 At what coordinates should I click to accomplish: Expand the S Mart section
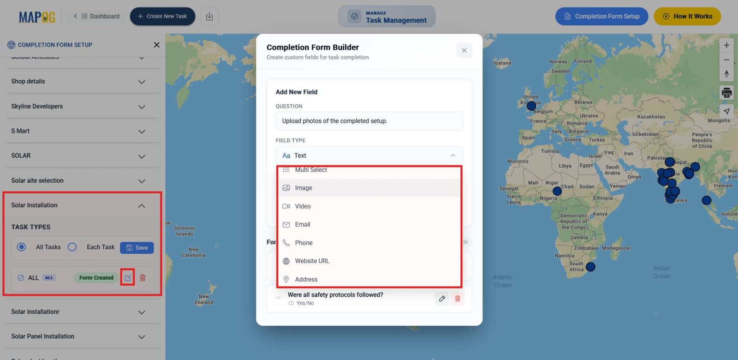tap(83, 131)
